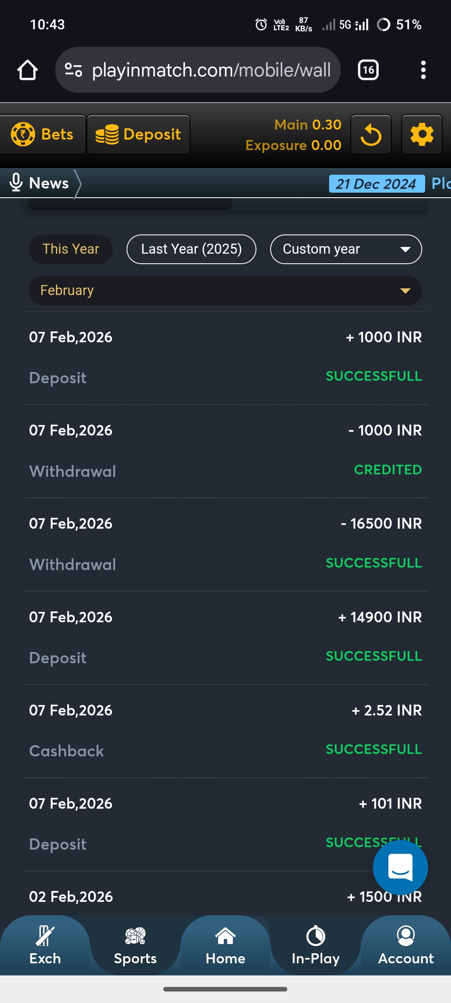Open the Account tab
Image resolution: width=451 pixels, height=1003 pixels.
(x=406, y=945)
